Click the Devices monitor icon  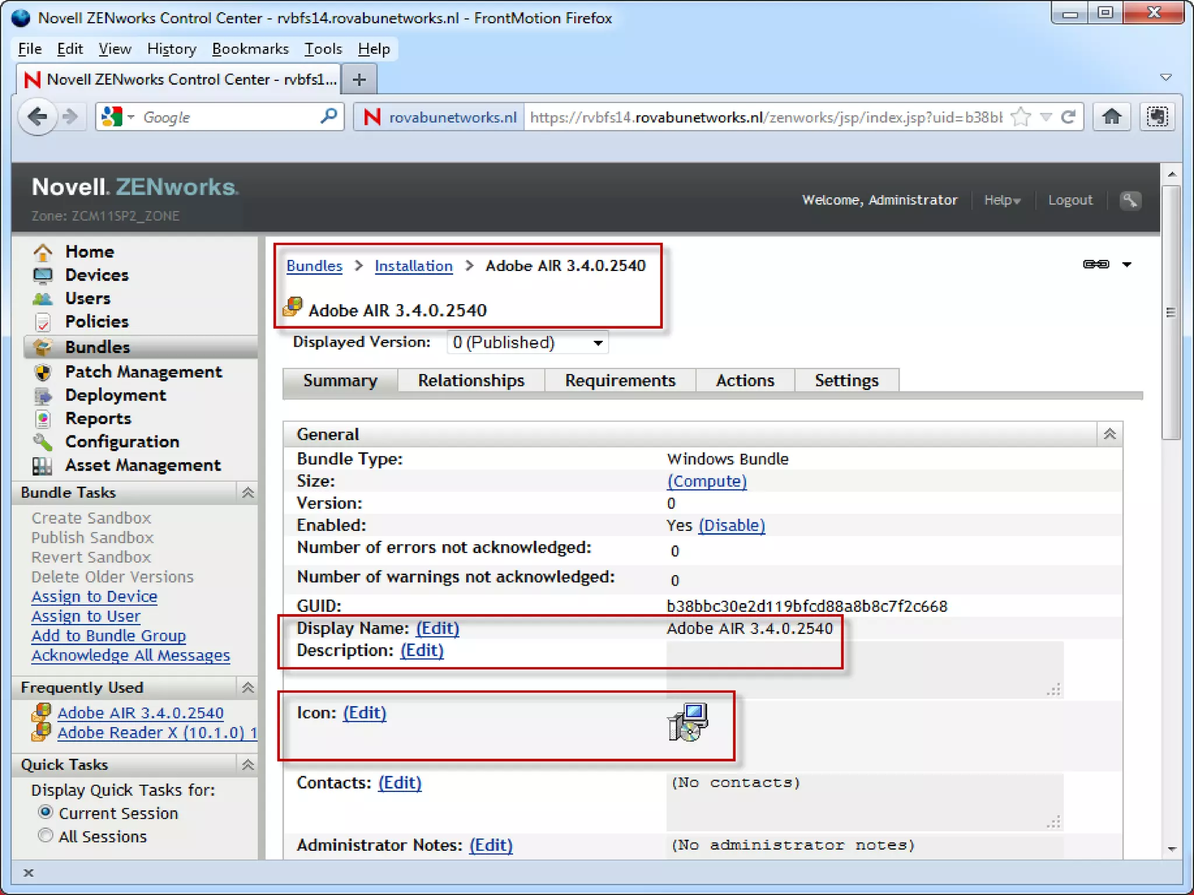(43, 275)
